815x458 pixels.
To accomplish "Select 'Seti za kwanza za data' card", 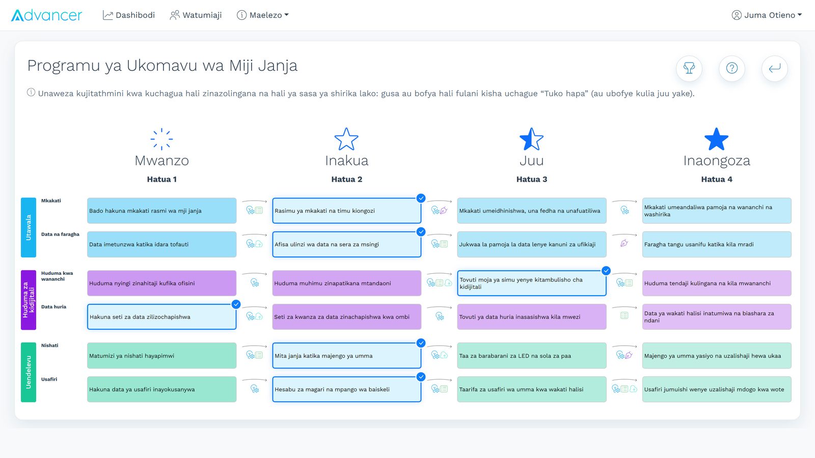I will tap(347, 317).
